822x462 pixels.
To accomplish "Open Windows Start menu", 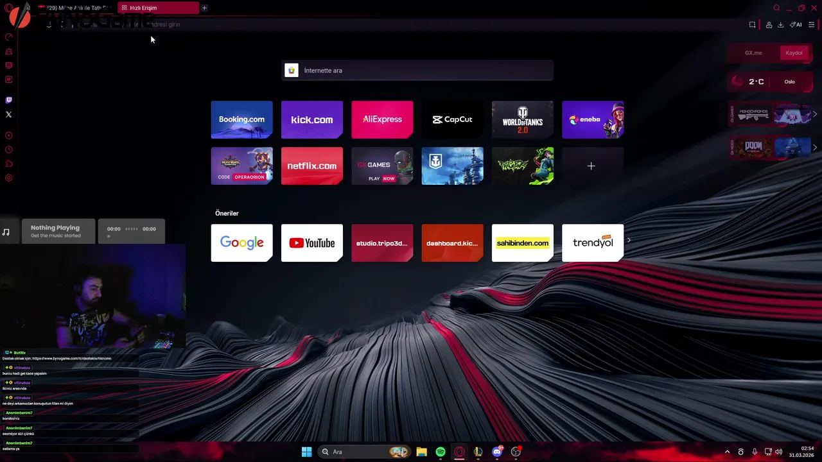I will tap(307, 452).
